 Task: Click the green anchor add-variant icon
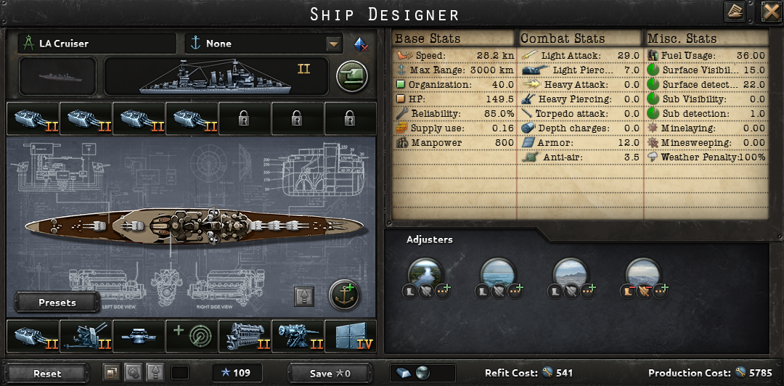345,295
